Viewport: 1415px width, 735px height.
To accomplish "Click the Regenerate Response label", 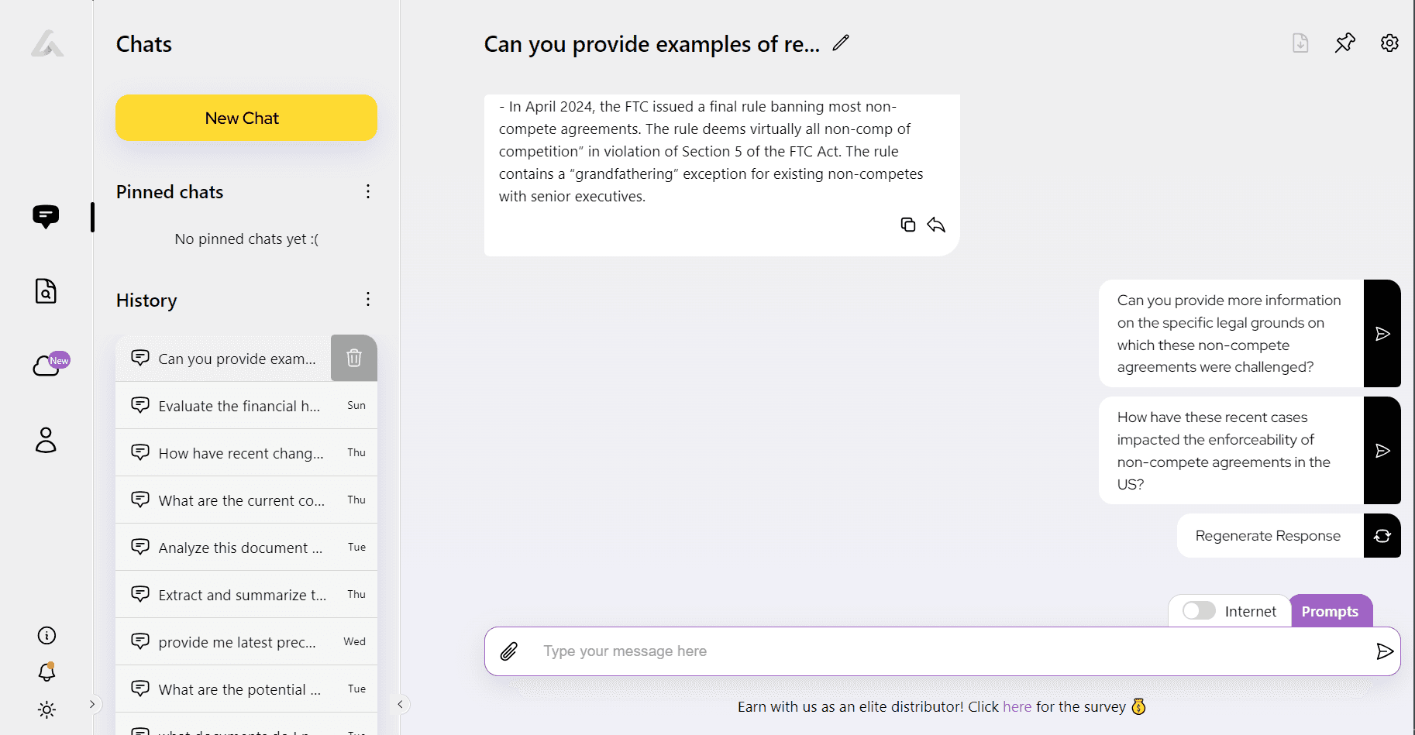I will pos(1268,536).
